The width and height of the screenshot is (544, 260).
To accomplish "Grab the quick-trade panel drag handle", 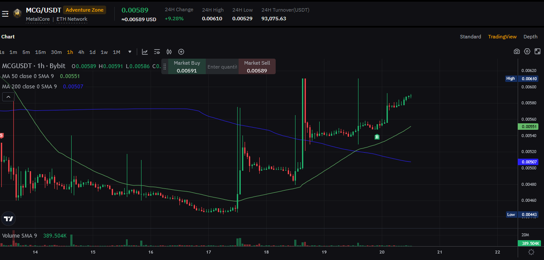I will (x=165, y=66).
